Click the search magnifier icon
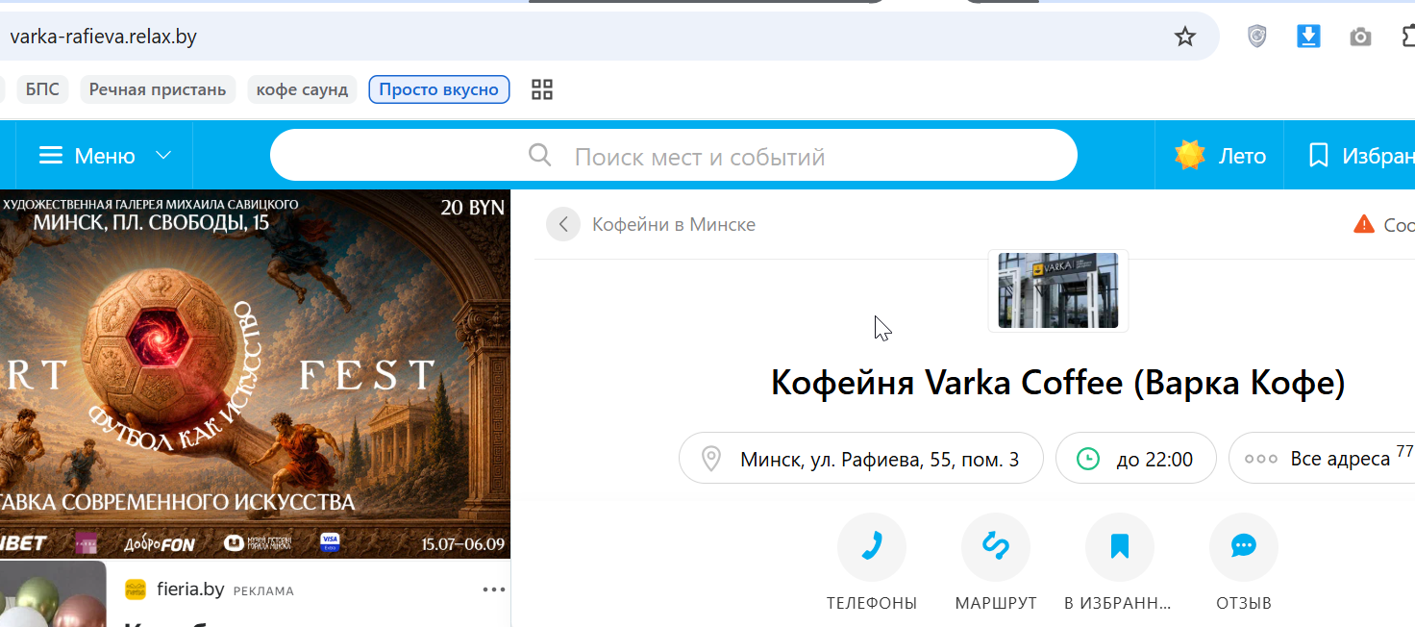This screenshot has height=627, width=1415. 540,155
